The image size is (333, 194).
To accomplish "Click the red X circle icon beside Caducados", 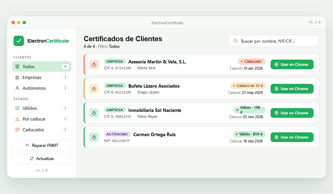I will coord(17,130).
